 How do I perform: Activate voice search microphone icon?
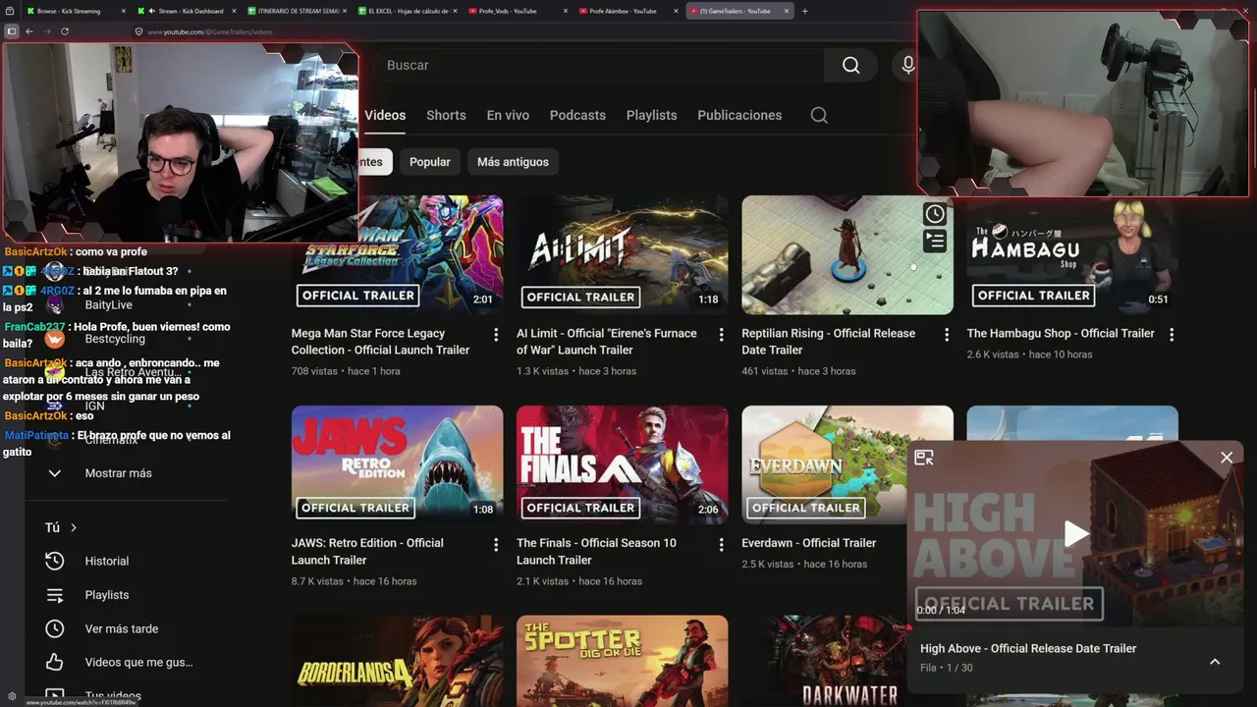pos(907,65)
